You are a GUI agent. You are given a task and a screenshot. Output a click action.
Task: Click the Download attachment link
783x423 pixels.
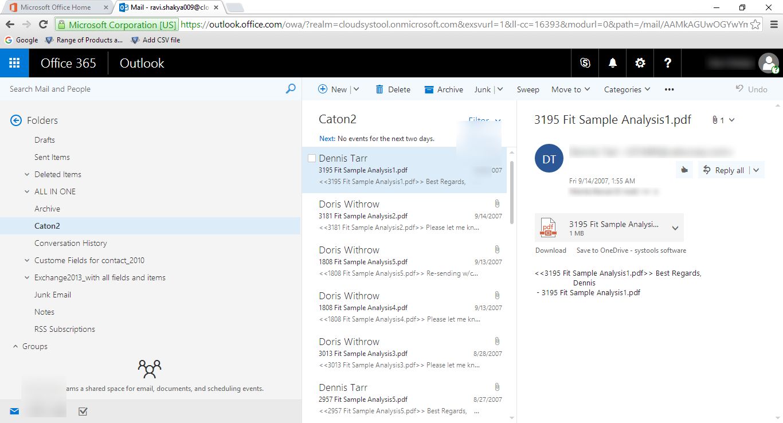[x=551, y=250]
